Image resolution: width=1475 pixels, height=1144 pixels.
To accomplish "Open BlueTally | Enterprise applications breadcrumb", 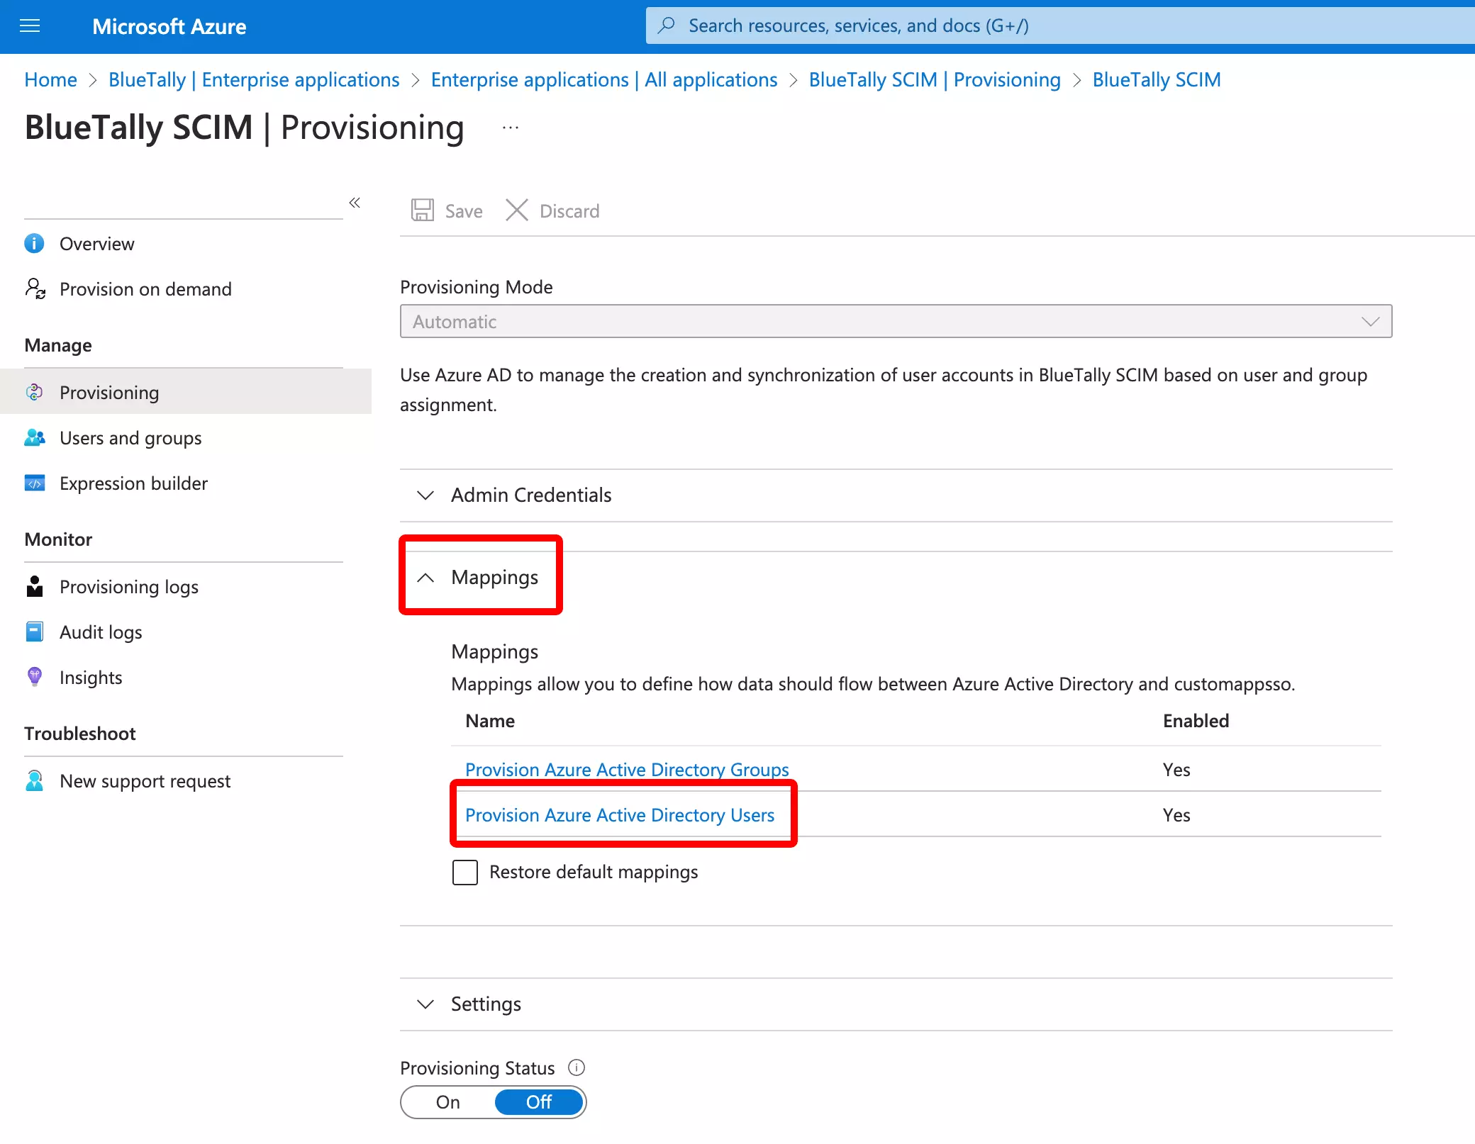I will tap(254, 79).
